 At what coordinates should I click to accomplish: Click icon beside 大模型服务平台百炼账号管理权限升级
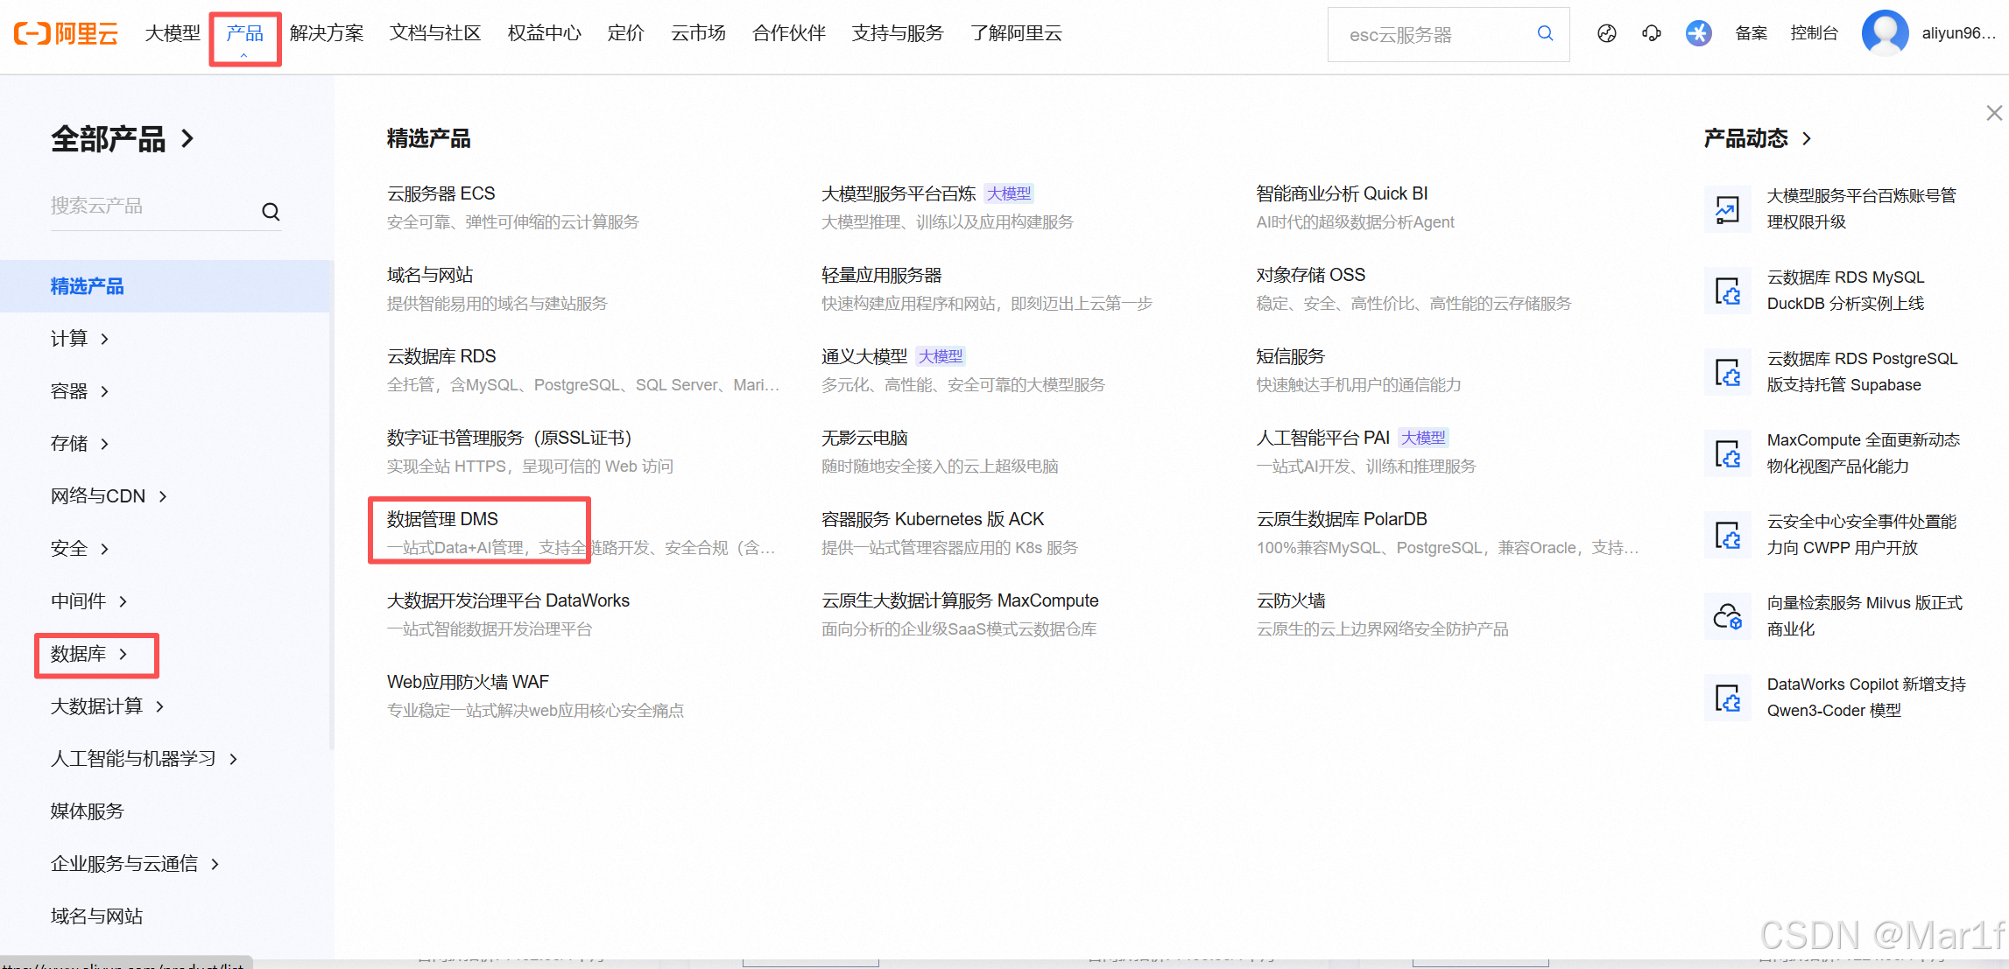[1727, 209]
